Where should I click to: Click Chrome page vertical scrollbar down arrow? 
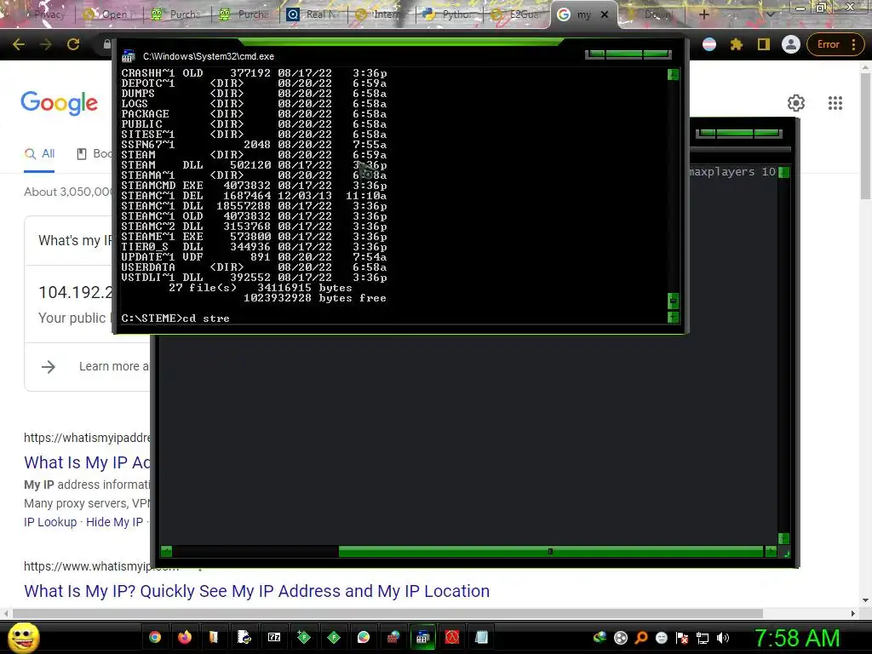tap(866, 600)
